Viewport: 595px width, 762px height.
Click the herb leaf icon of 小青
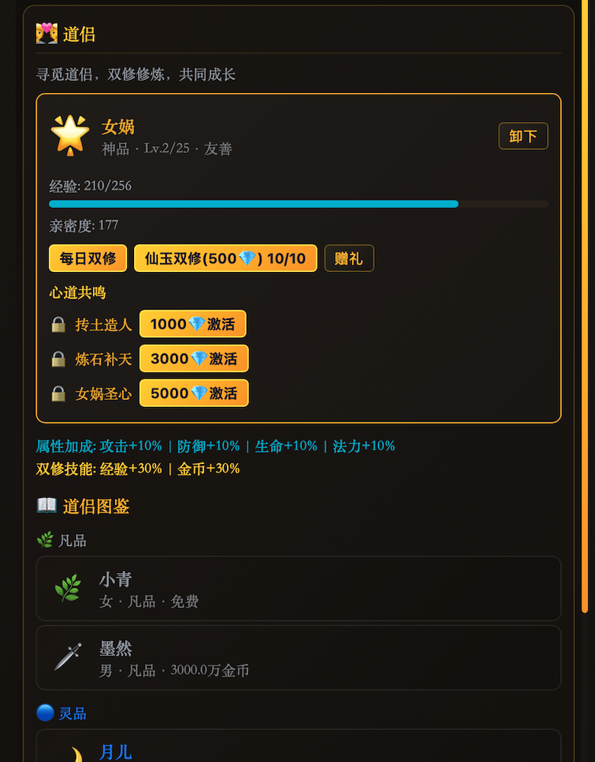68,588
